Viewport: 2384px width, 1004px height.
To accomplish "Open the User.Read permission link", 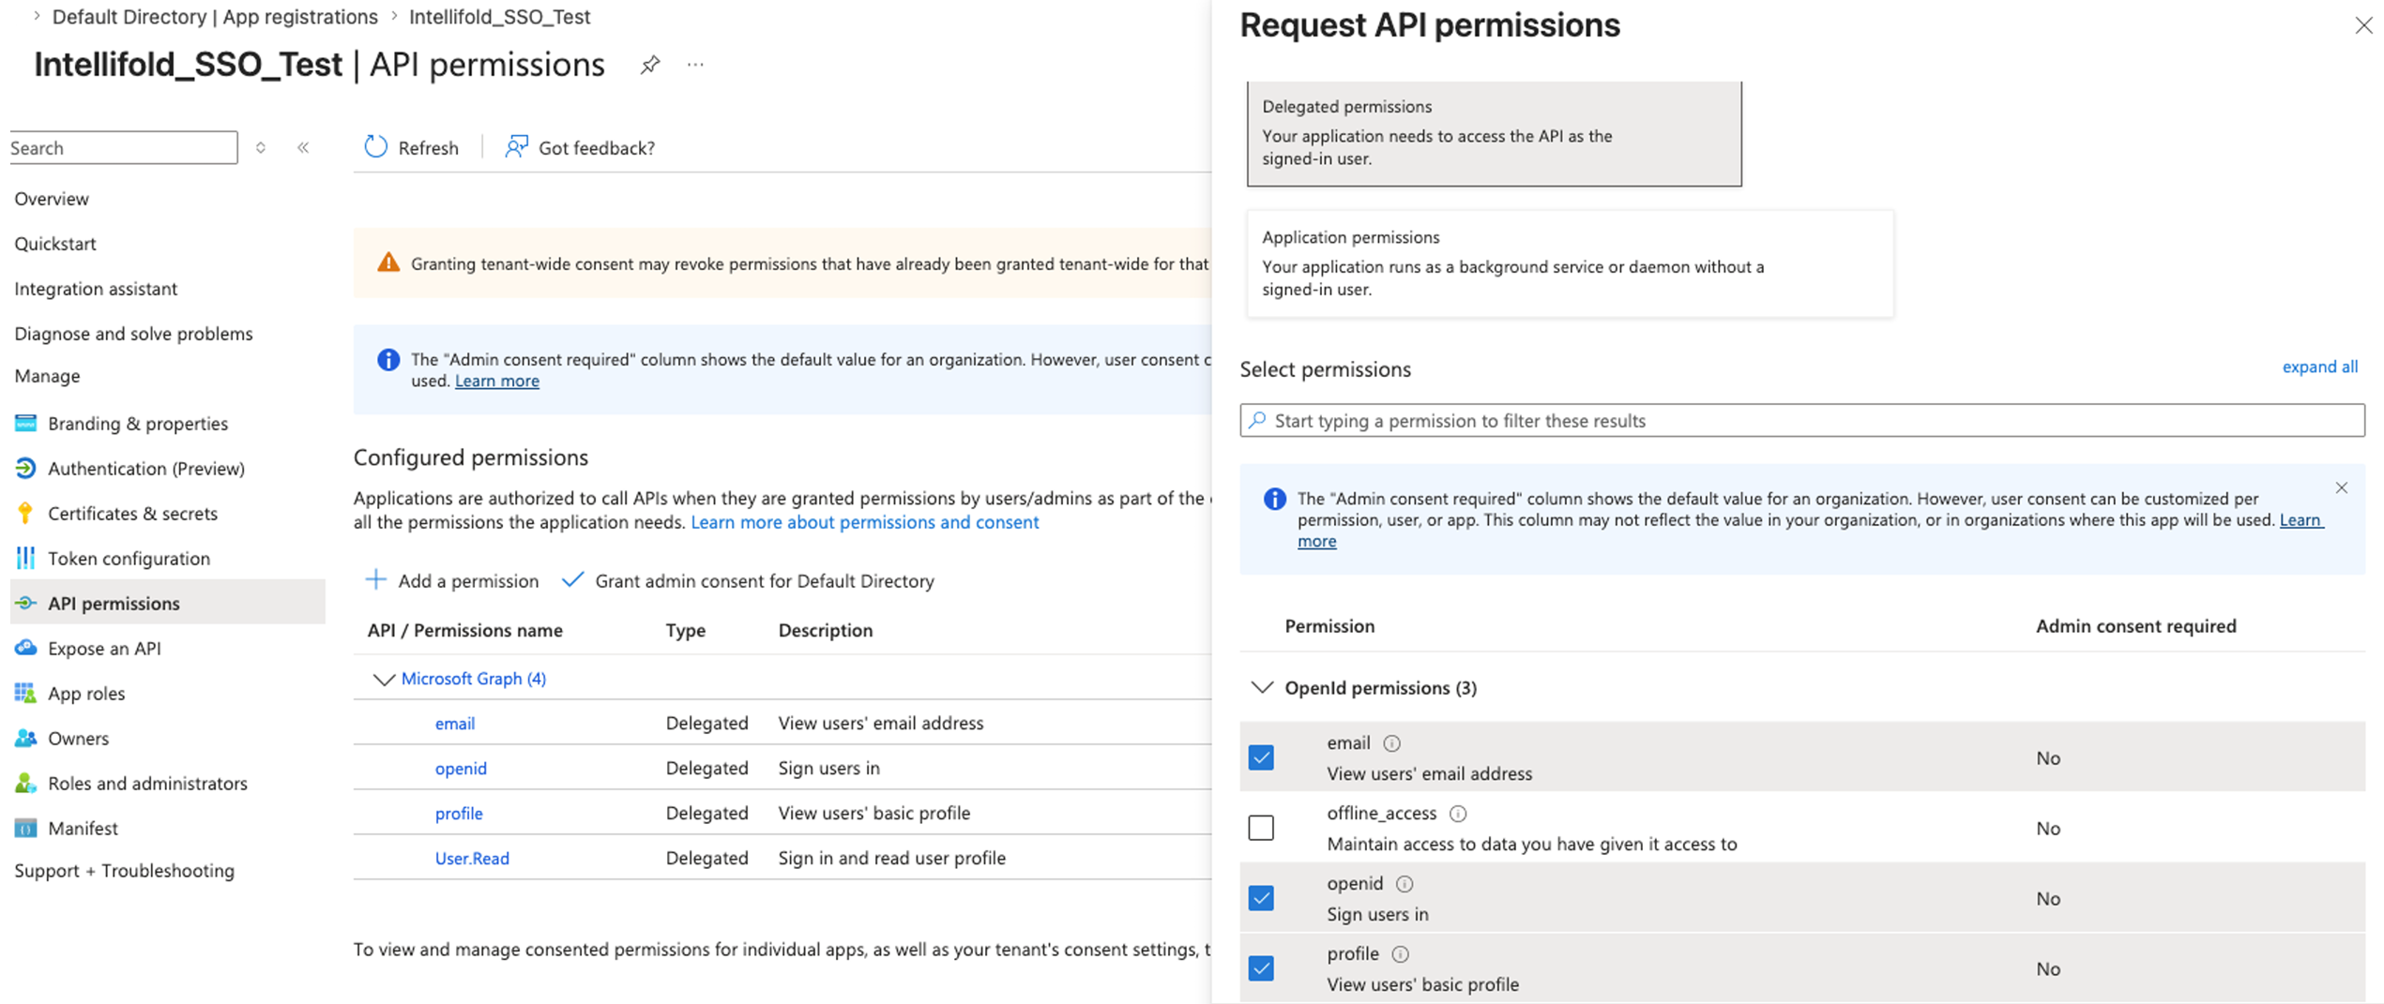I will click(472, 859).
